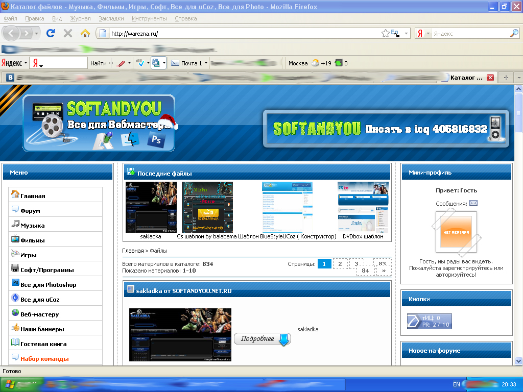Click the Фильмы TV icon in the menu
The height and width of the screenshot is (392, 523).
point(15,238)
